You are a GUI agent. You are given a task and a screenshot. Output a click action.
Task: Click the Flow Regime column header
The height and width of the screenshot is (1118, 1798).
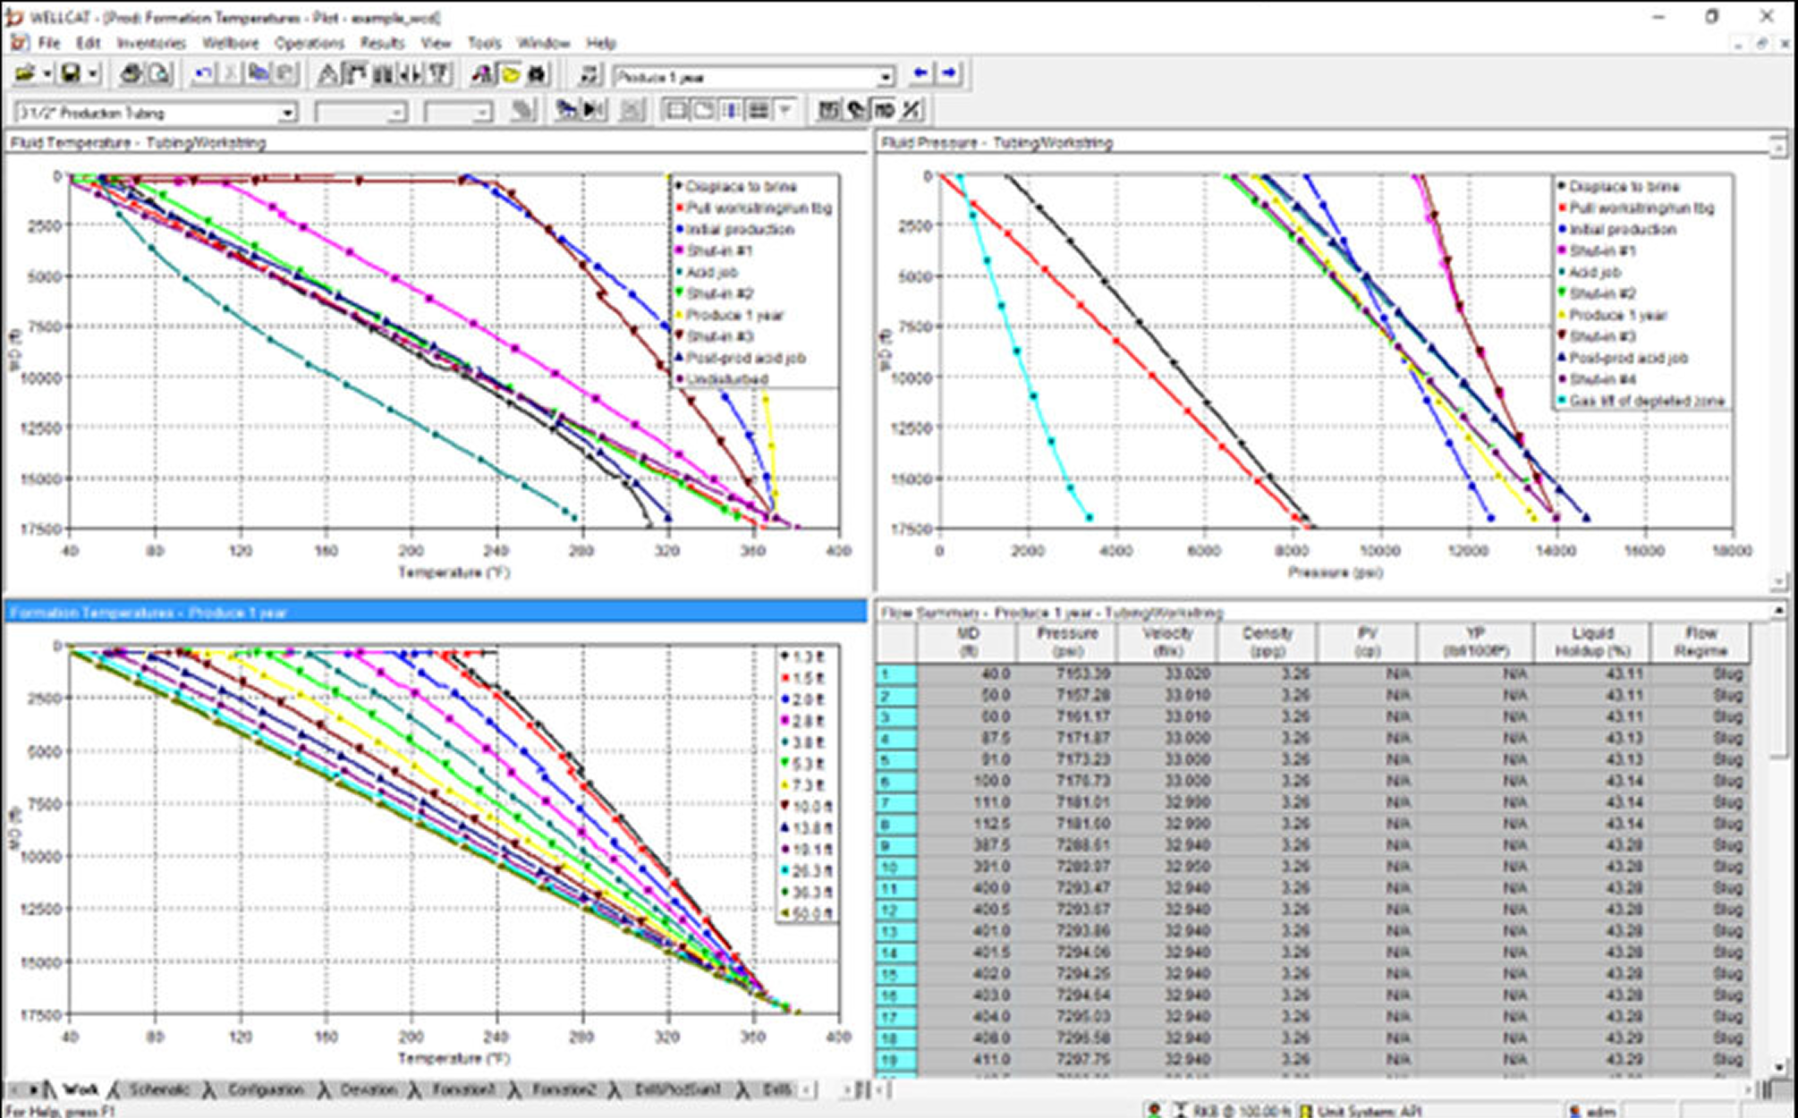(x=1700, y=641)
